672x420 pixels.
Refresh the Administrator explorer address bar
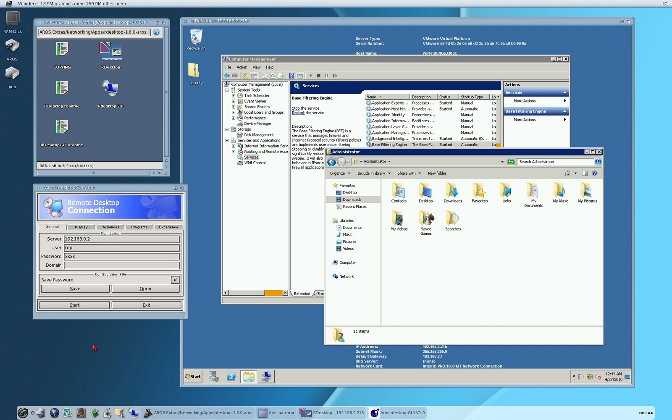click(511, 162)
